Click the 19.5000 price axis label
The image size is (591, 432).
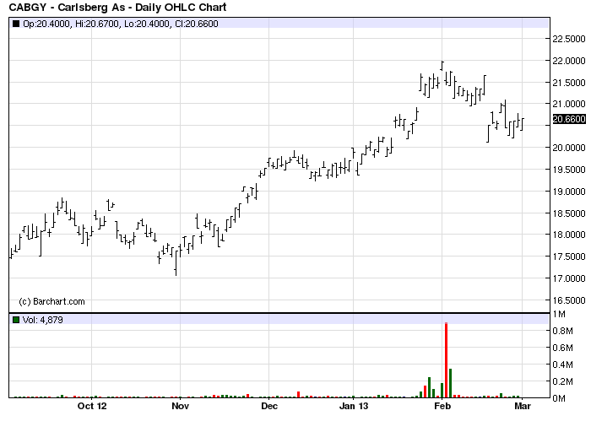tap(569, 170)
